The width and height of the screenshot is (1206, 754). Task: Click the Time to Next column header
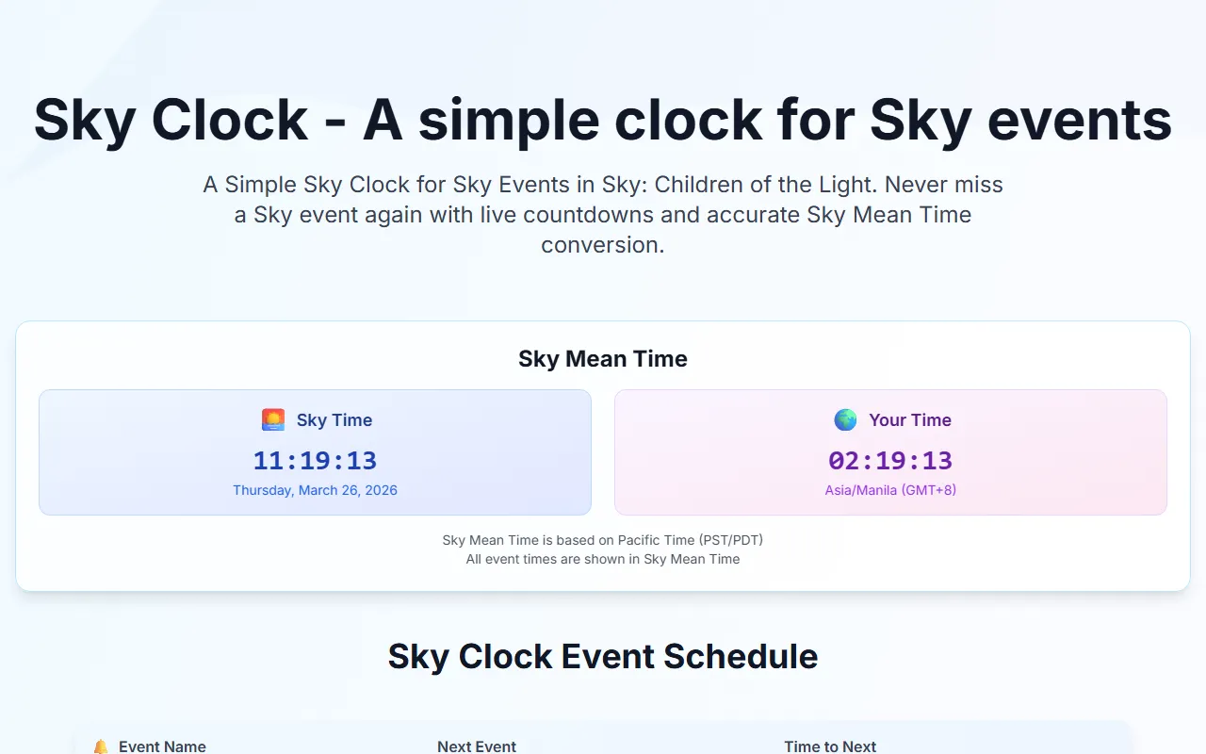830,746
